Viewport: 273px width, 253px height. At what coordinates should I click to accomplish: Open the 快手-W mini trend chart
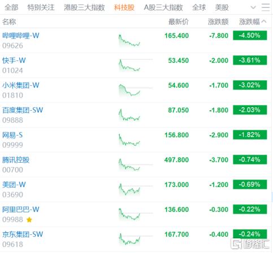pos(136,65)
